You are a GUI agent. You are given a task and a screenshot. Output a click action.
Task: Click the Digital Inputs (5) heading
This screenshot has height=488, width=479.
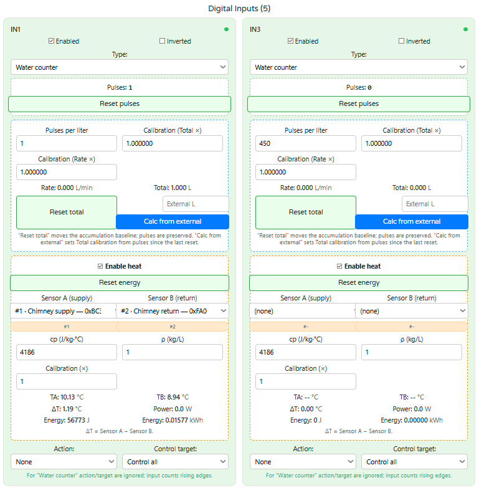tap(239, 8)
